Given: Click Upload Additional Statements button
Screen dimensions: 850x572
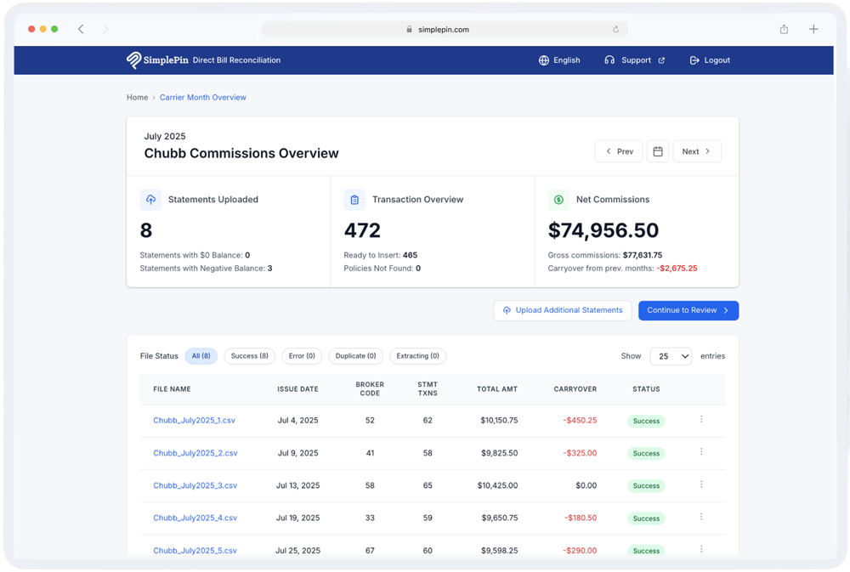Looking at the screenshot, I should point(562,310).
